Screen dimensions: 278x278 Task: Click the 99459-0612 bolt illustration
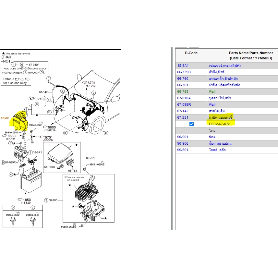pyautogui.click(x=13, y=221)
